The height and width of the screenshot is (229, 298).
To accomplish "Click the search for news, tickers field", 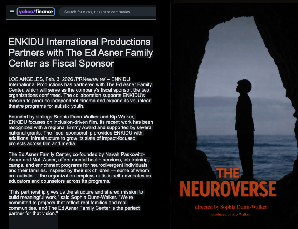I will point(107,12).
